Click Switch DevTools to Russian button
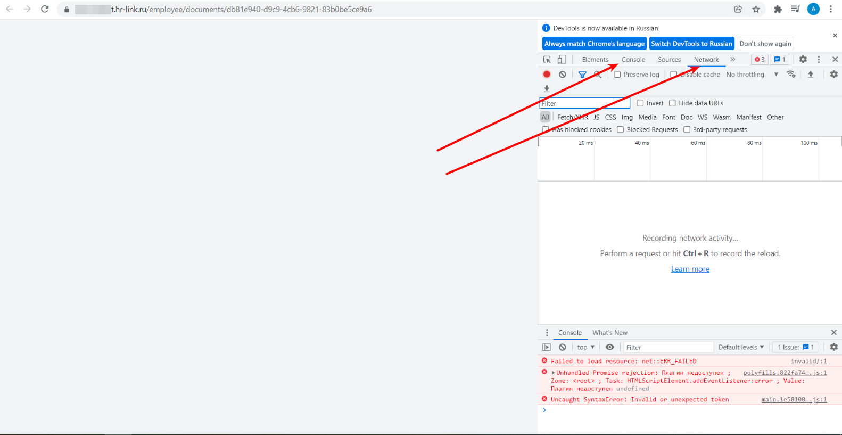 [x=692, y=44]
